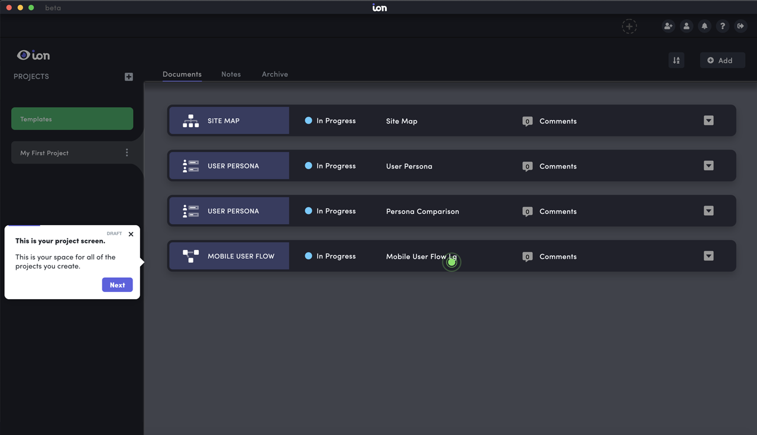Click the help question mark icon
Screen dimensions: 757x435
click(722, 26)
